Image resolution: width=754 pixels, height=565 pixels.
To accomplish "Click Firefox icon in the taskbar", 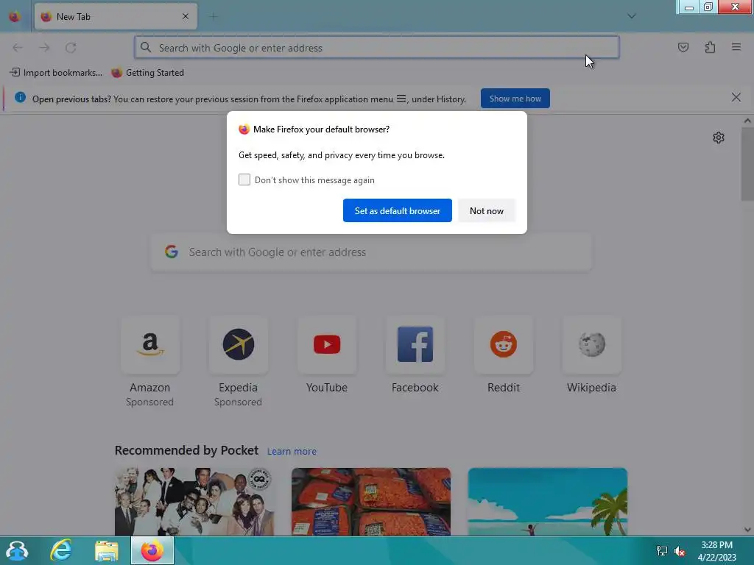I will 152,550.
